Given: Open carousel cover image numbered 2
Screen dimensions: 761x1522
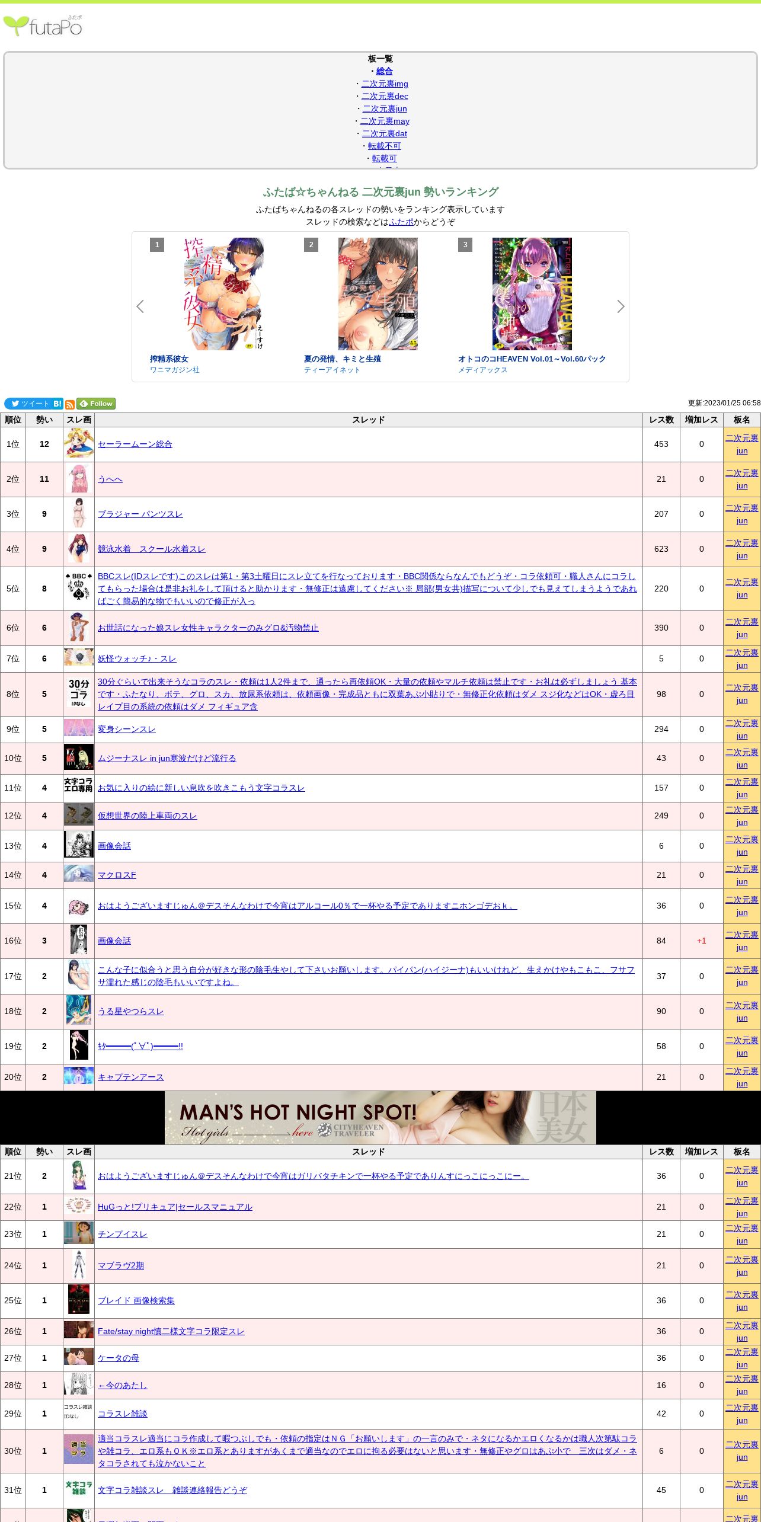Looking at the screenshot, I should [378, 294].
